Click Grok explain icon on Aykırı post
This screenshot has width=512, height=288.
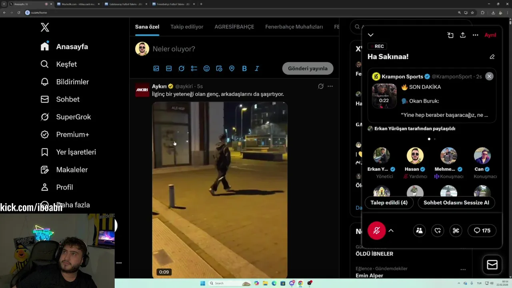[x=321, y=86]
